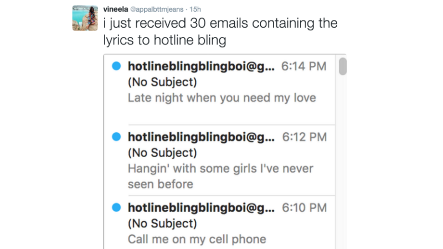443x249 pixels.
Task: Click the unread blue dot on the 6:14 PM email
Action: pos(116,67)
